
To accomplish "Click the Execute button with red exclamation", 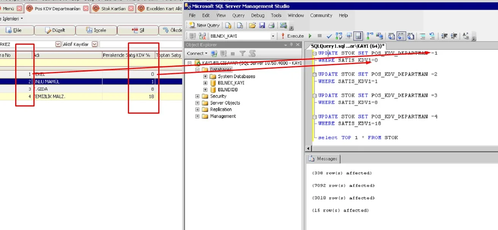I will click(x=292, y=36).
